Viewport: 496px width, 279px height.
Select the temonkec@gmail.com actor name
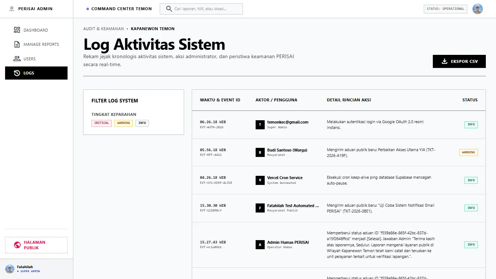[288, 122]
